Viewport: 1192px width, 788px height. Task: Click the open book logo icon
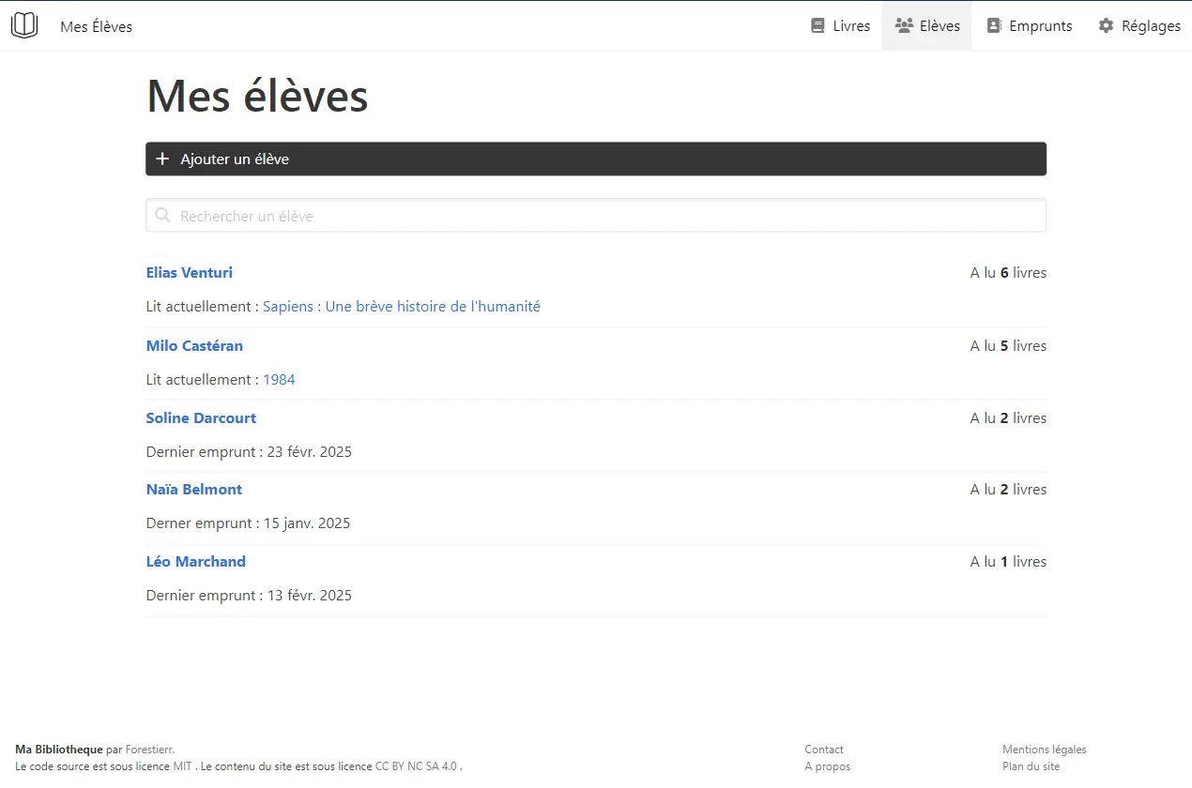24,25
